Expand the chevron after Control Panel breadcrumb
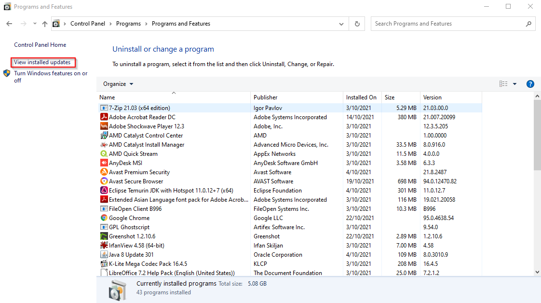Viewport: 541px width, 303px height. click(110, 24)
